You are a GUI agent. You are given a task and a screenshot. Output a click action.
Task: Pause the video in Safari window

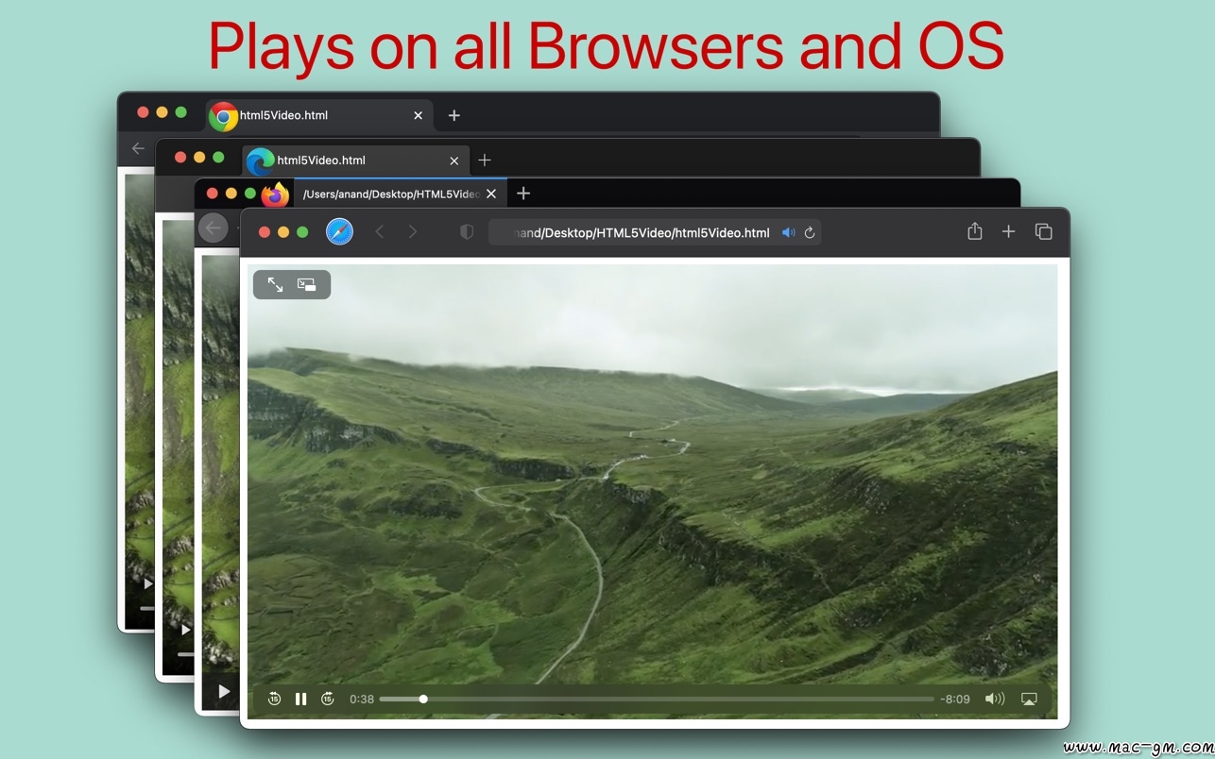[300, 699]
